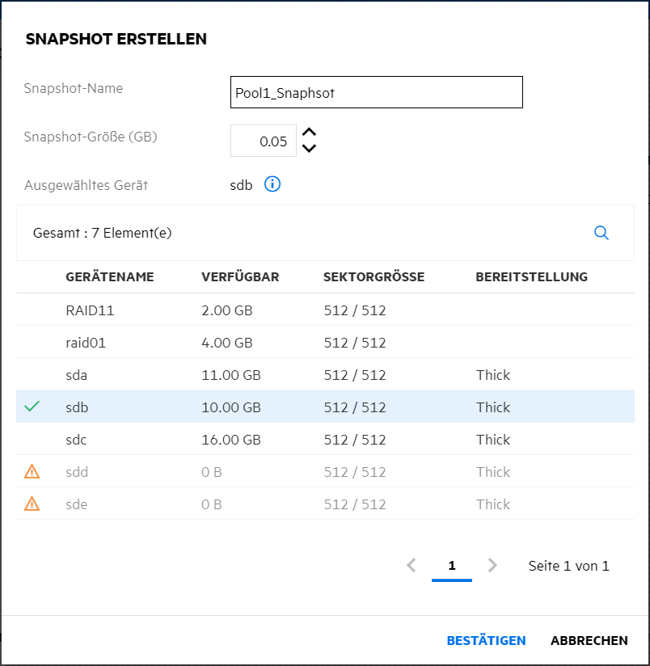
Task: Select page 1 in pagination
Action: pos(452,566)
